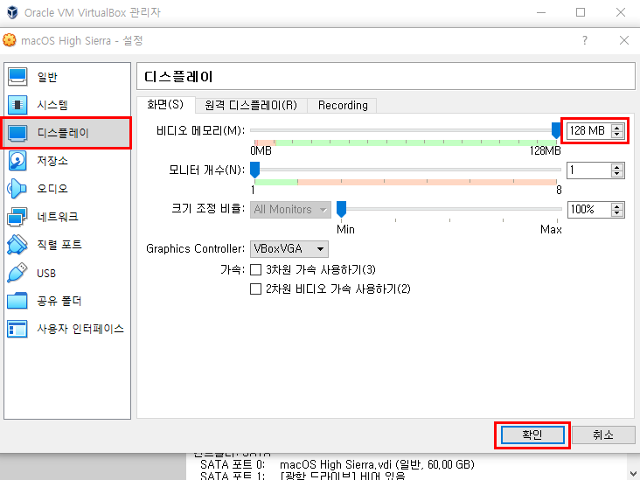Open the 공유 폴더 (Shared Folders) icon
This screenshot has width=640, height=480.
(x=17, y=301)
